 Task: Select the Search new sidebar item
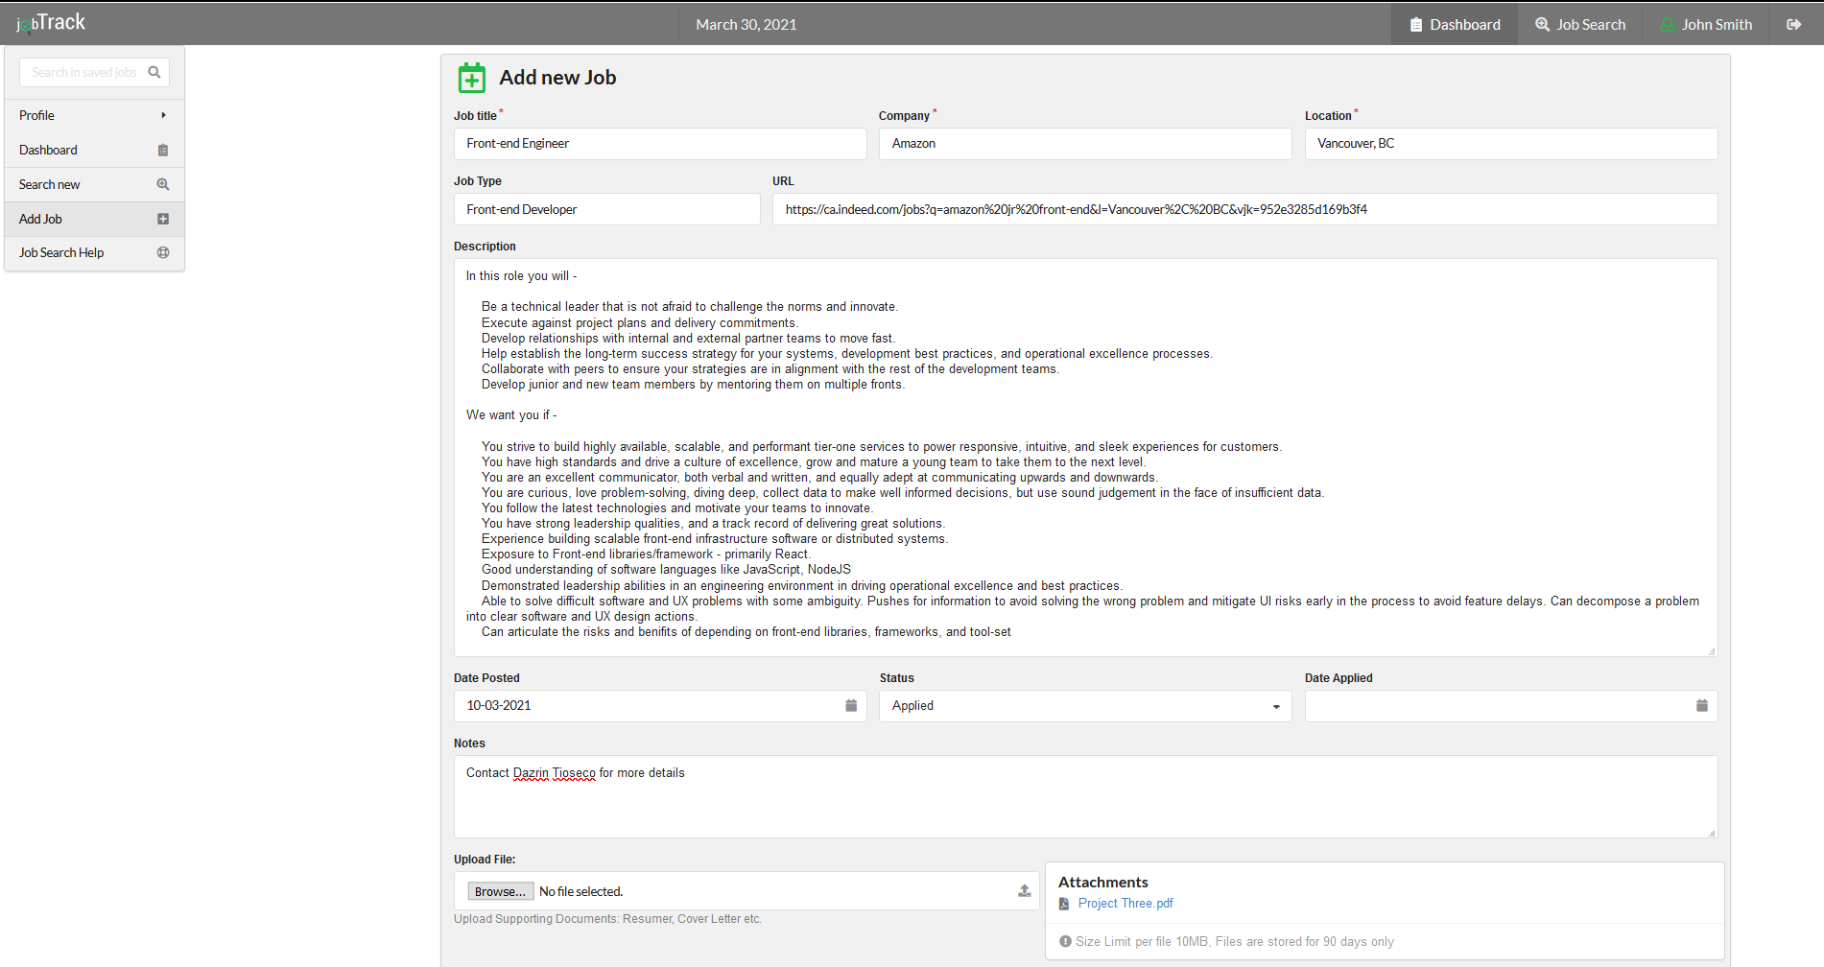pos(94,184)
